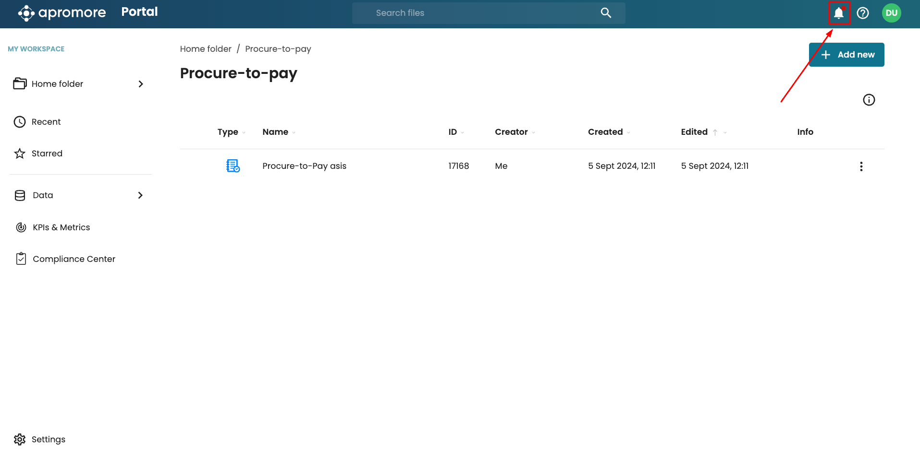Navigate to Home folder breadcrumb link

coord(206,49)
